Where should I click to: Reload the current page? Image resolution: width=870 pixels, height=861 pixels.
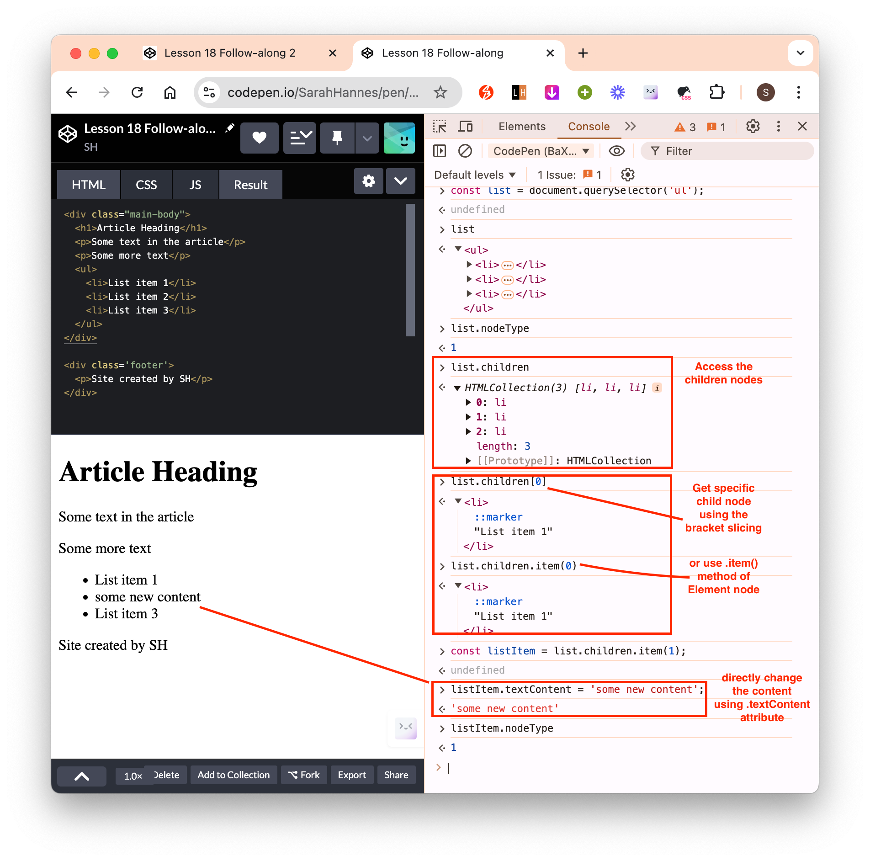pos(137,93)
